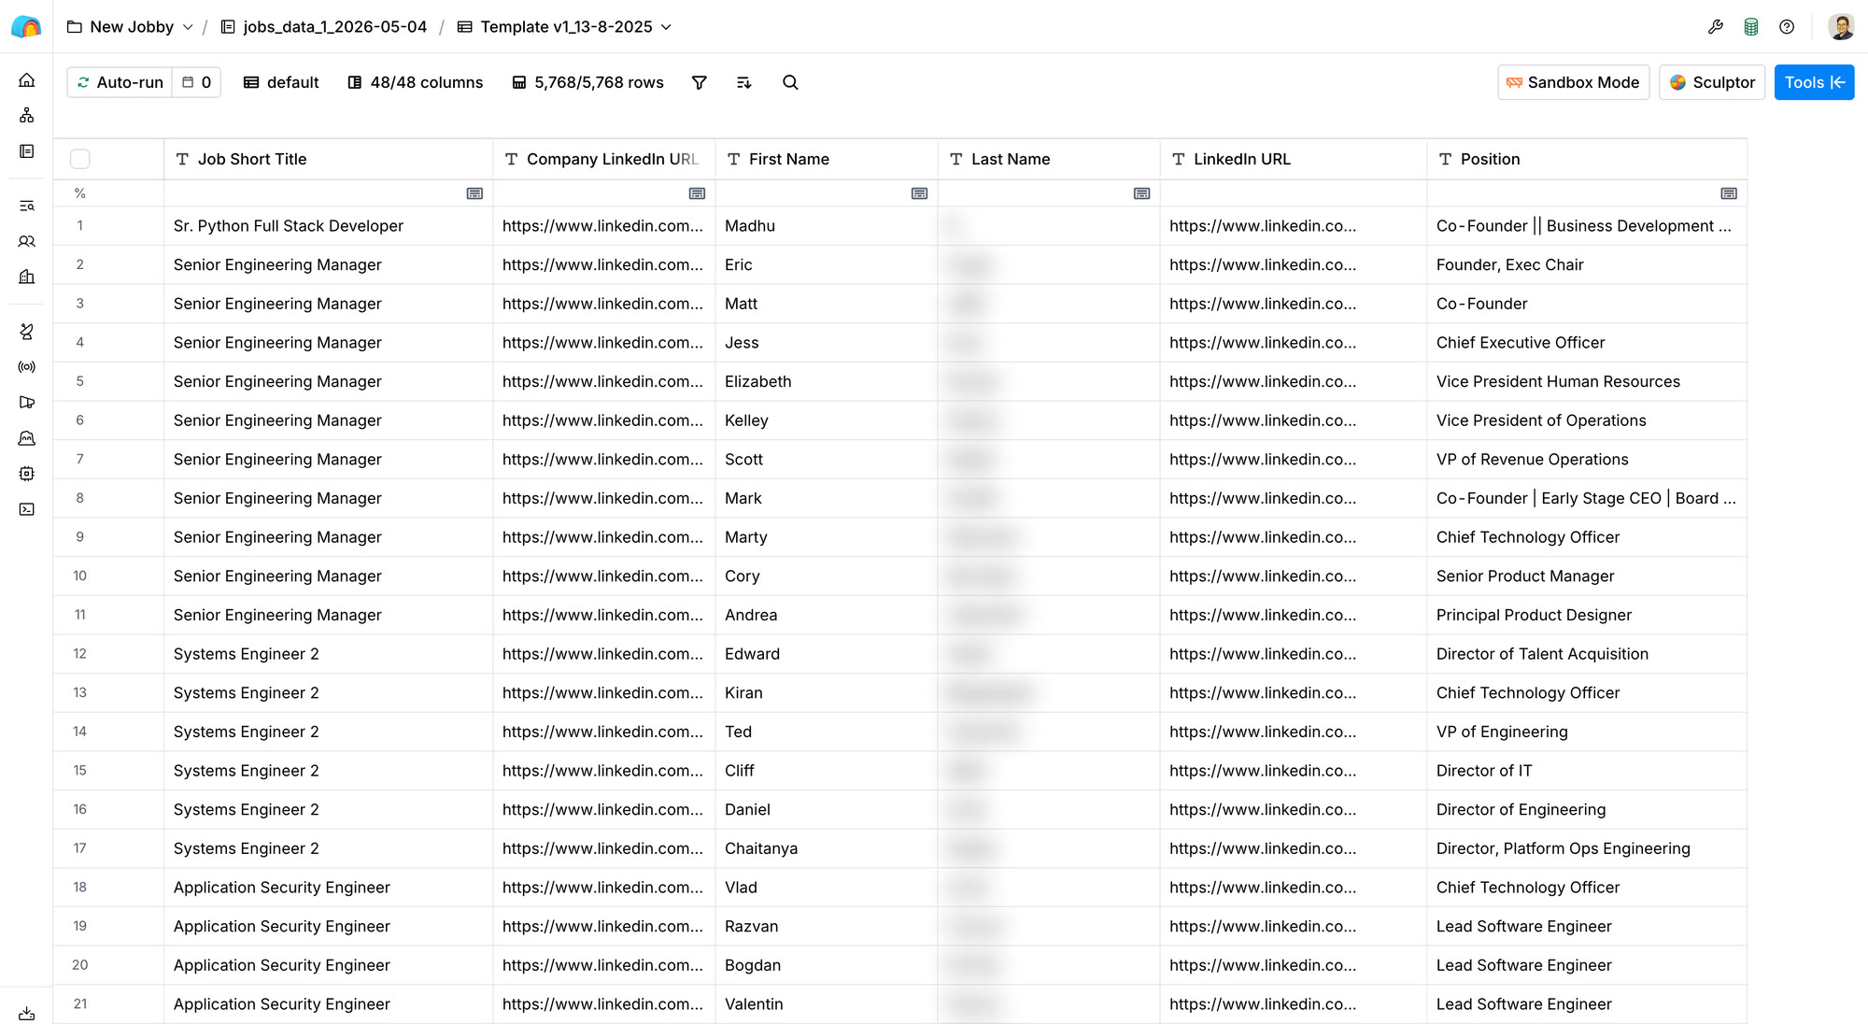Screen dimensions: 1868x1024
Task: Open the hierarchy/workflow sidebar icon
Action: click(x=26, y=115)
